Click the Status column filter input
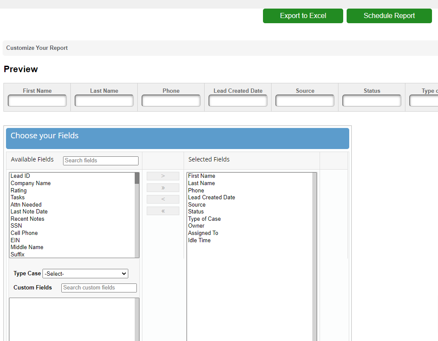The image size is (438, 341). (x=372, y=101)
